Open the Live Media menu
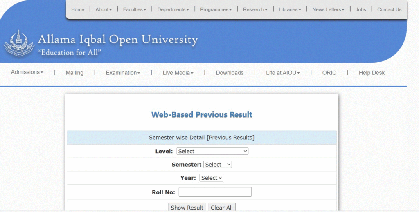Viewport: 419px width, 212px height. tap(178, 73)
